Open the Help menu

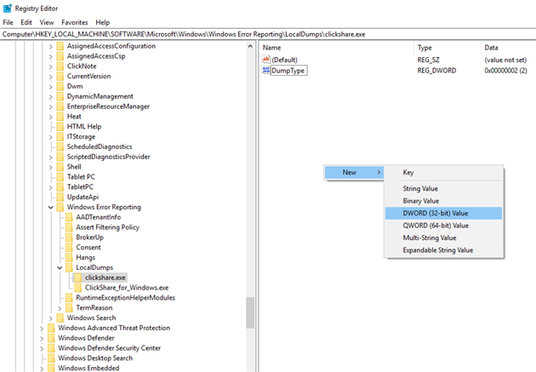point(103,23)
